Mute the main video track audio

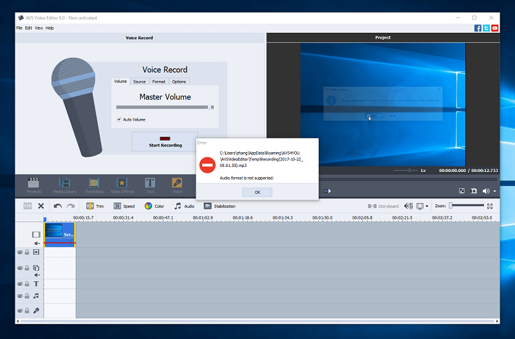37,243
